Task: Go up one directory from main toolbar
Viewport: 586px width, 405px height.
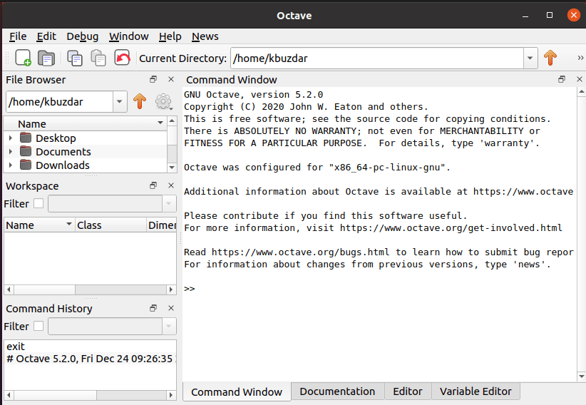Action: 550,58
